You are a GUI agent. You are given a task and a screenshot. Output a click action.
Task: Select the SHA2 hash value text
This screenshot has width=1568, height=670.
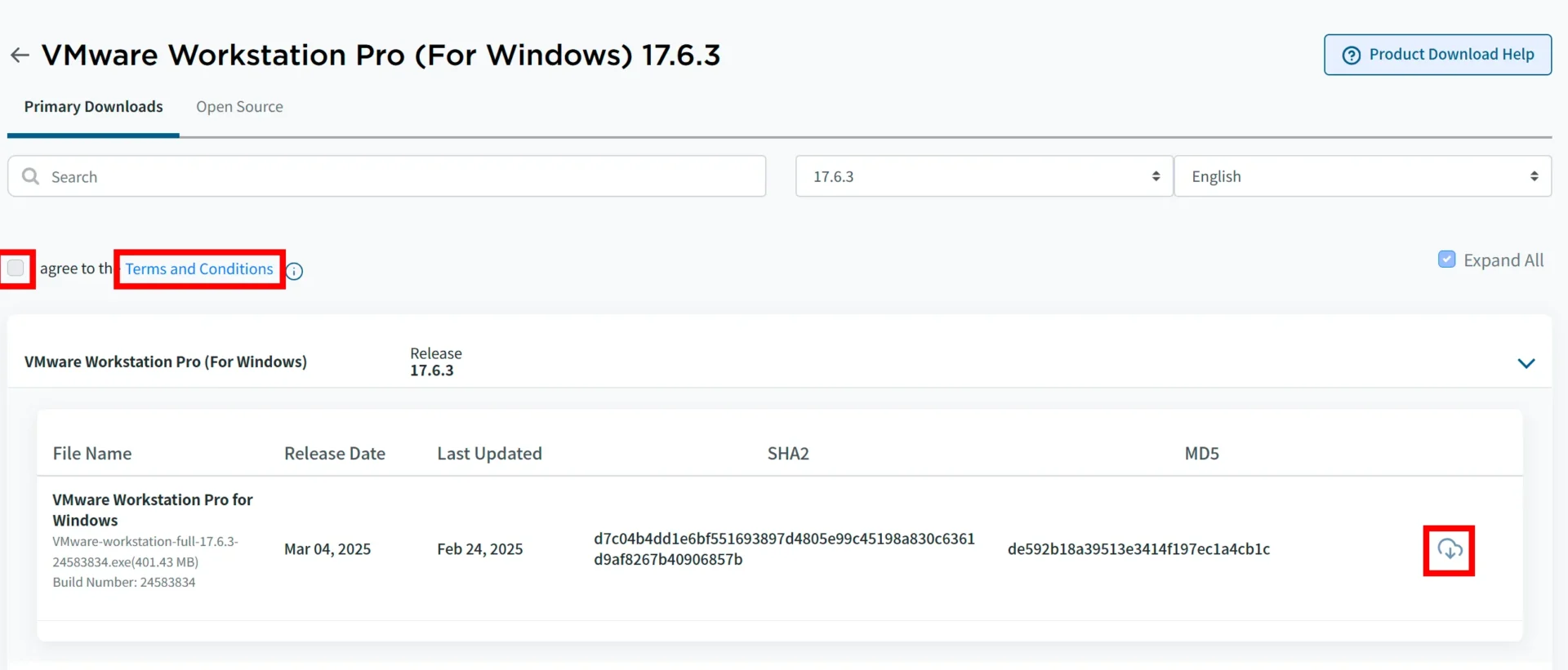[x=784, y=549]
